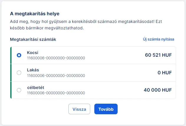Click the Lakás account name
The image size is (186, 126).
pos(33,70)
